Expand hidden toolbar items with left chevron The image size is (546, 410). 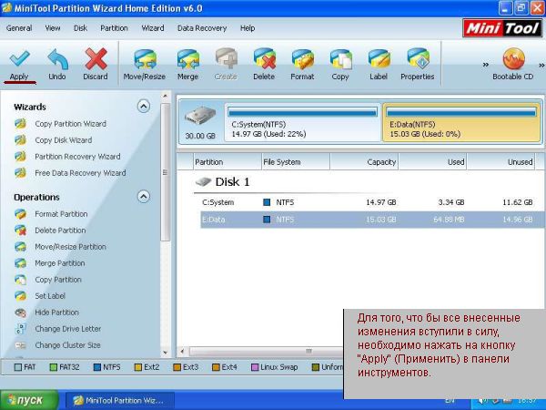click(x=485, y=65)
